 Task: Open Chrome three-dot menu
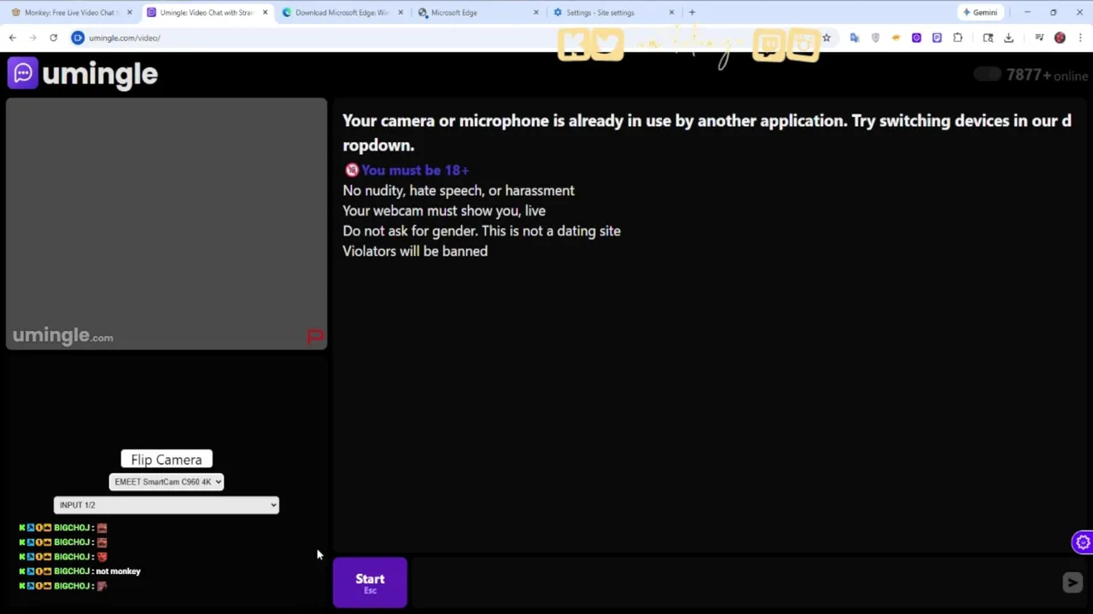(1080, 38)
